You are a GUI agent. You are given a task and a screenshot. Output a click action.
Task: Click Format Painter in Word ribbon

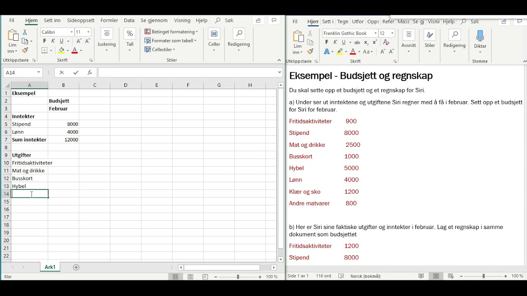pos(310,51)
